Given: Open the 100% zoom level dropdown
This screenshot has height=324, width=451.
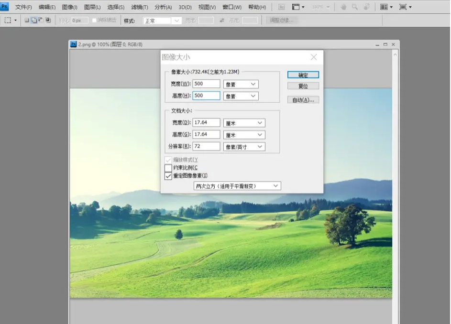Looking at the screenshot, I should pyautogui.click(x=321, y=7).
